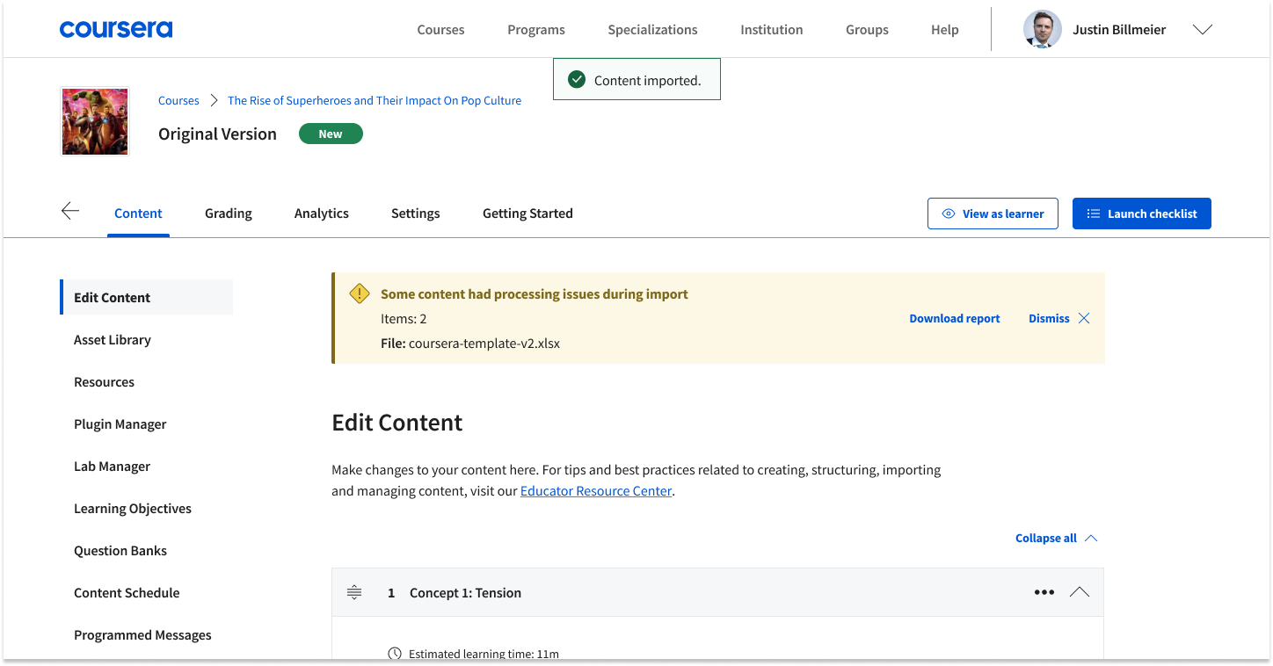Click the course thumbnail image
This screenshot has height=666, width=1273.
[x=95, y=121]
